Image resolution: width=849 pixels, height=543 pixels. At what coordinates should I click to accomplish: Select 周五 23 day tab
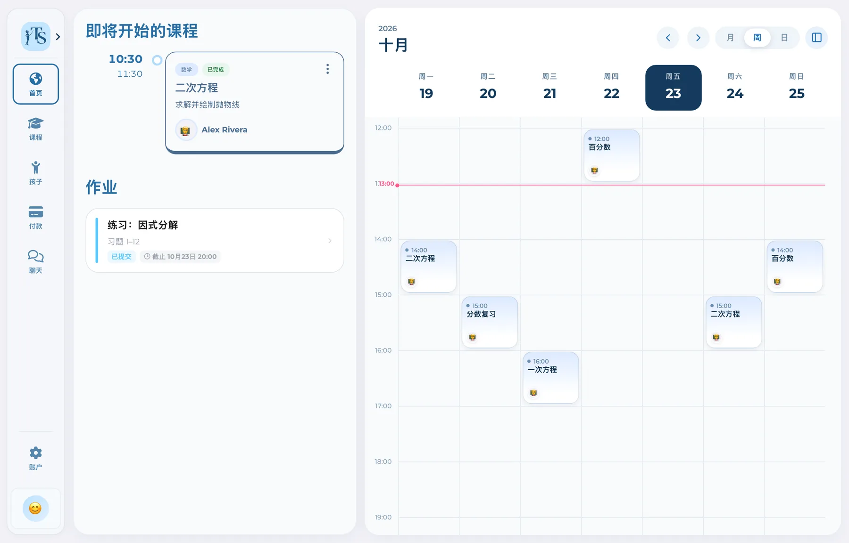[673, 88]
